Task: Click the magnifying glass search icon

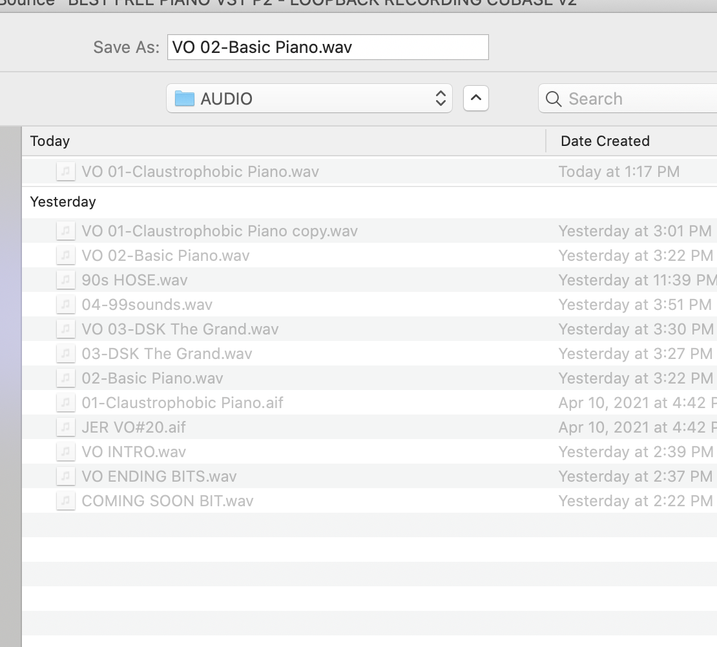Action: [554, 99]
